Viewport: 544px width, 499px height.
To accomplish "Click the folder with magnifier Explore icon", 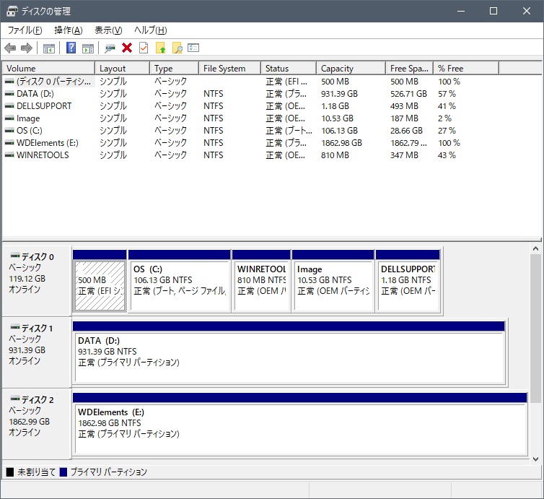I will pos(177,48).
